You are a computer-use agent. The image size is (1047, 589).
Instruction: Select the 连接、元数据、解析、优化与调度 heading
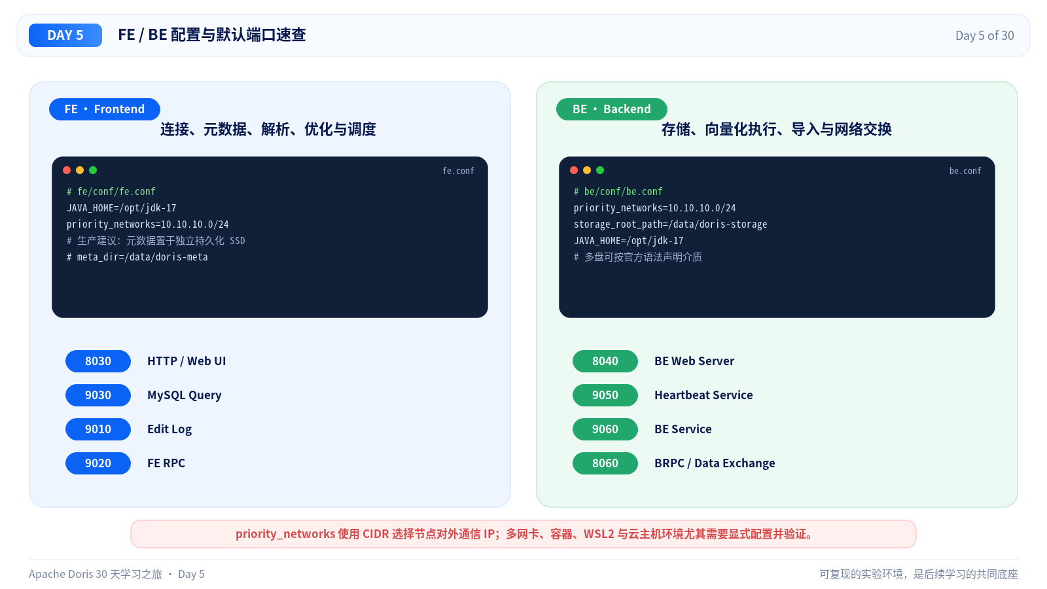(268, 130)
